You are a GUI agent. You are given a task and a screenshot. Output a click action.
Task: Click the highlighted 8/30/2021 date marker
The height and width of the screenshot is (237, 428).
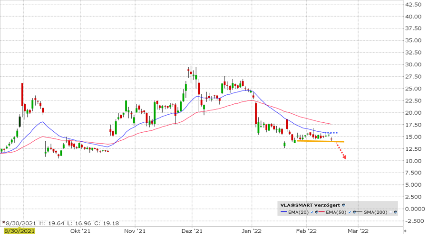tap(19, 231)
